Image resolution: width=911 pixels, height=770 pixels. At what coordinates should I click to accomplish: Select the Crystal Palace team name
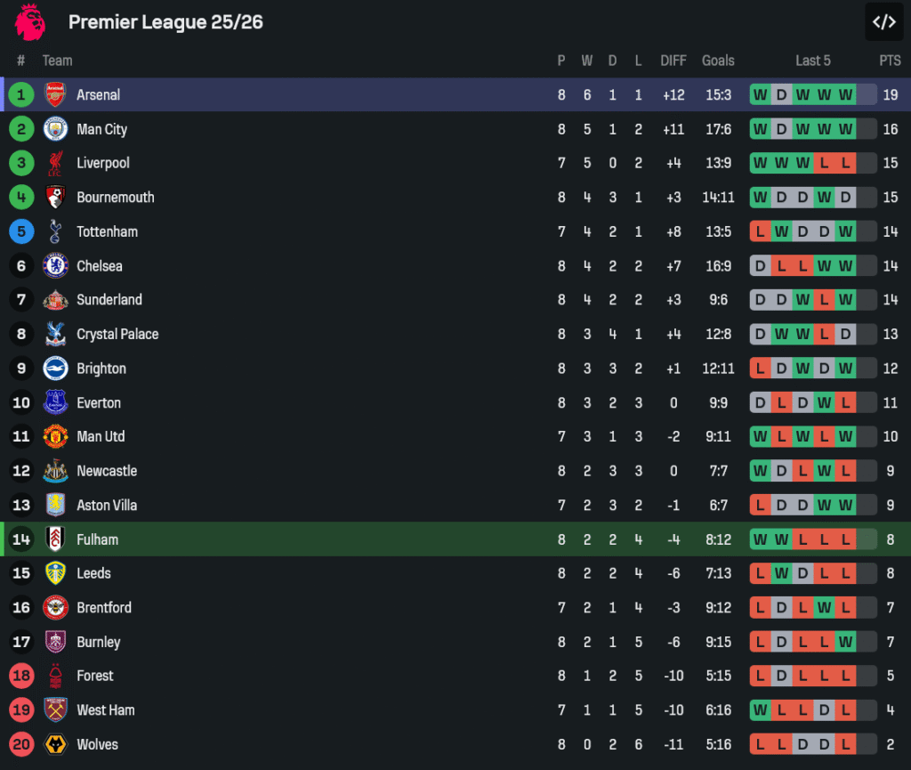117,334
